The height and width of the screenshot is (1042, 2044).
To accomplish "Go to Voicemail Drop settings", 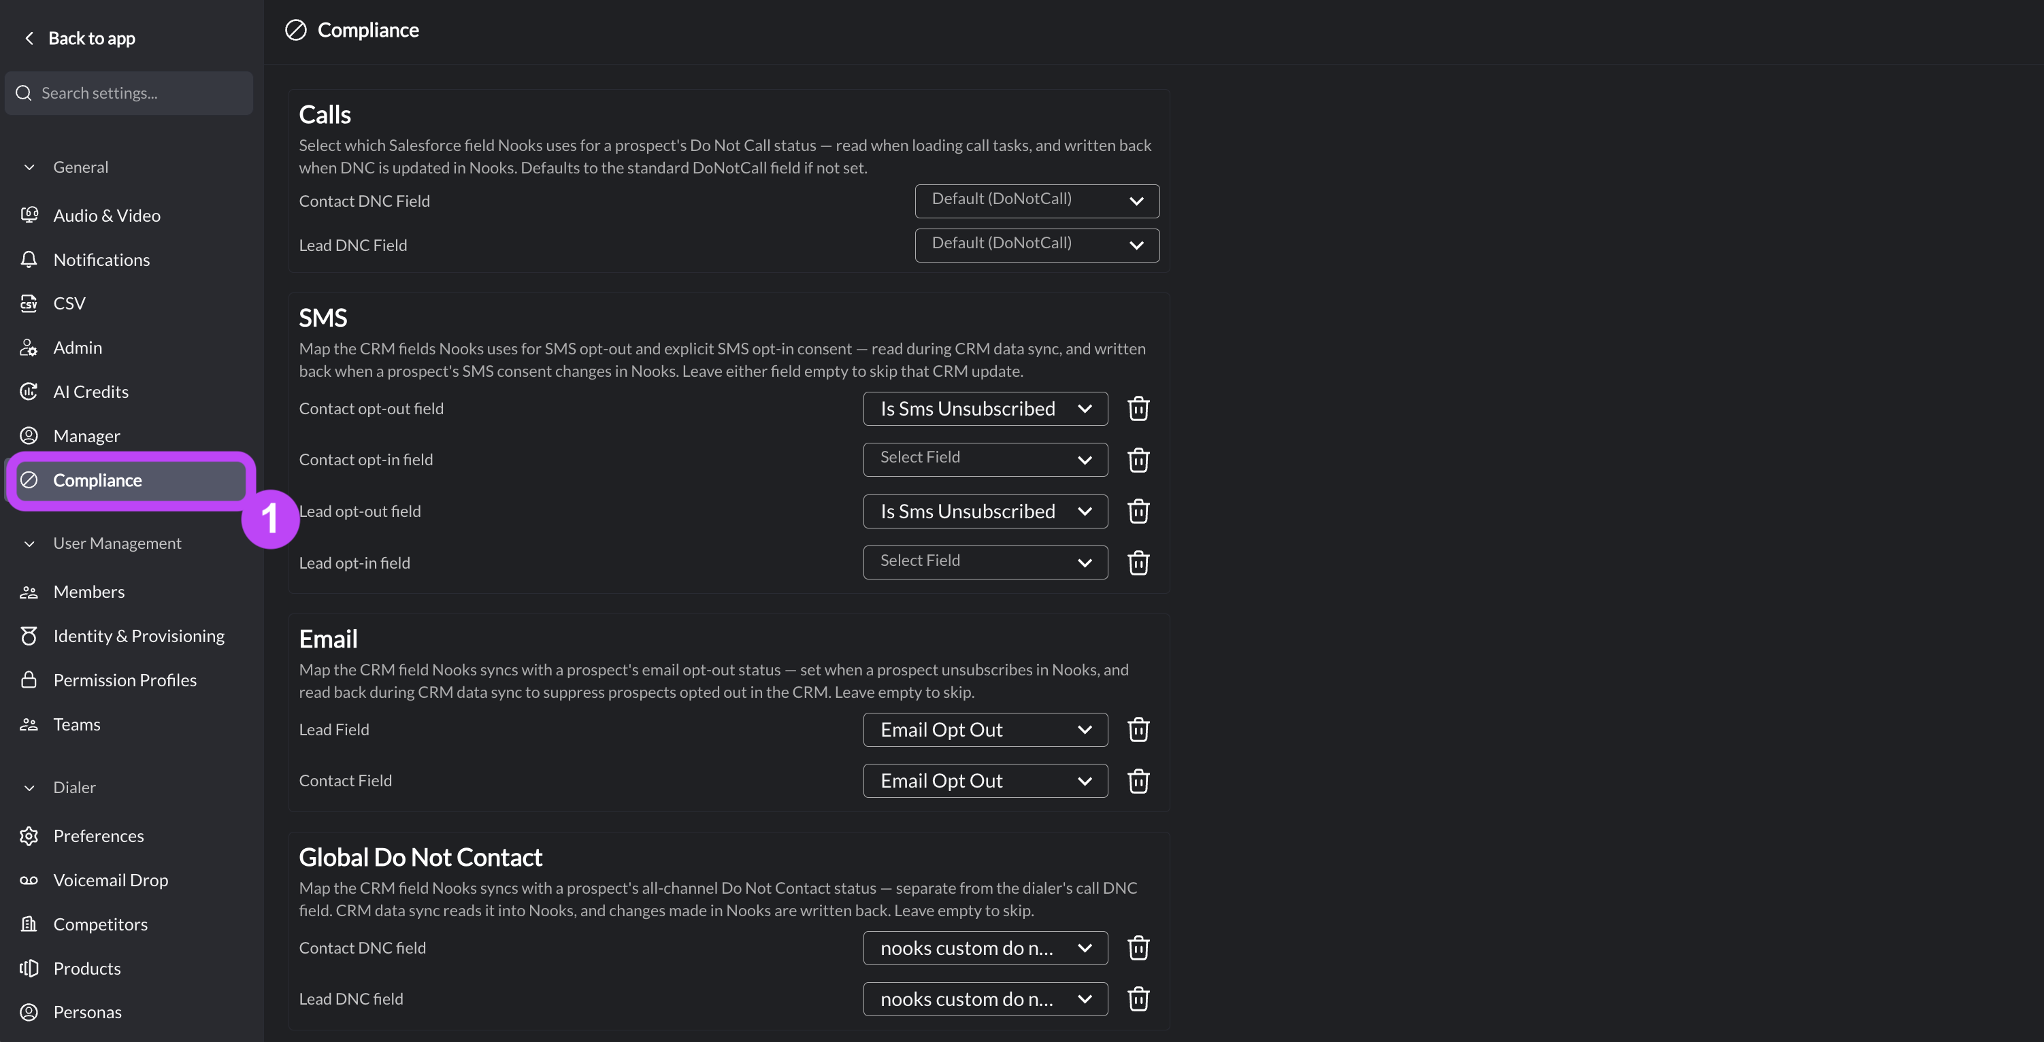I will pyautogui.click(x=110, y=879).
